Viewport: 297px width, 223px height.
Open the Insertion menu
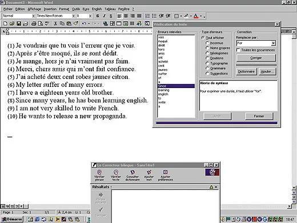pos(50,9)
